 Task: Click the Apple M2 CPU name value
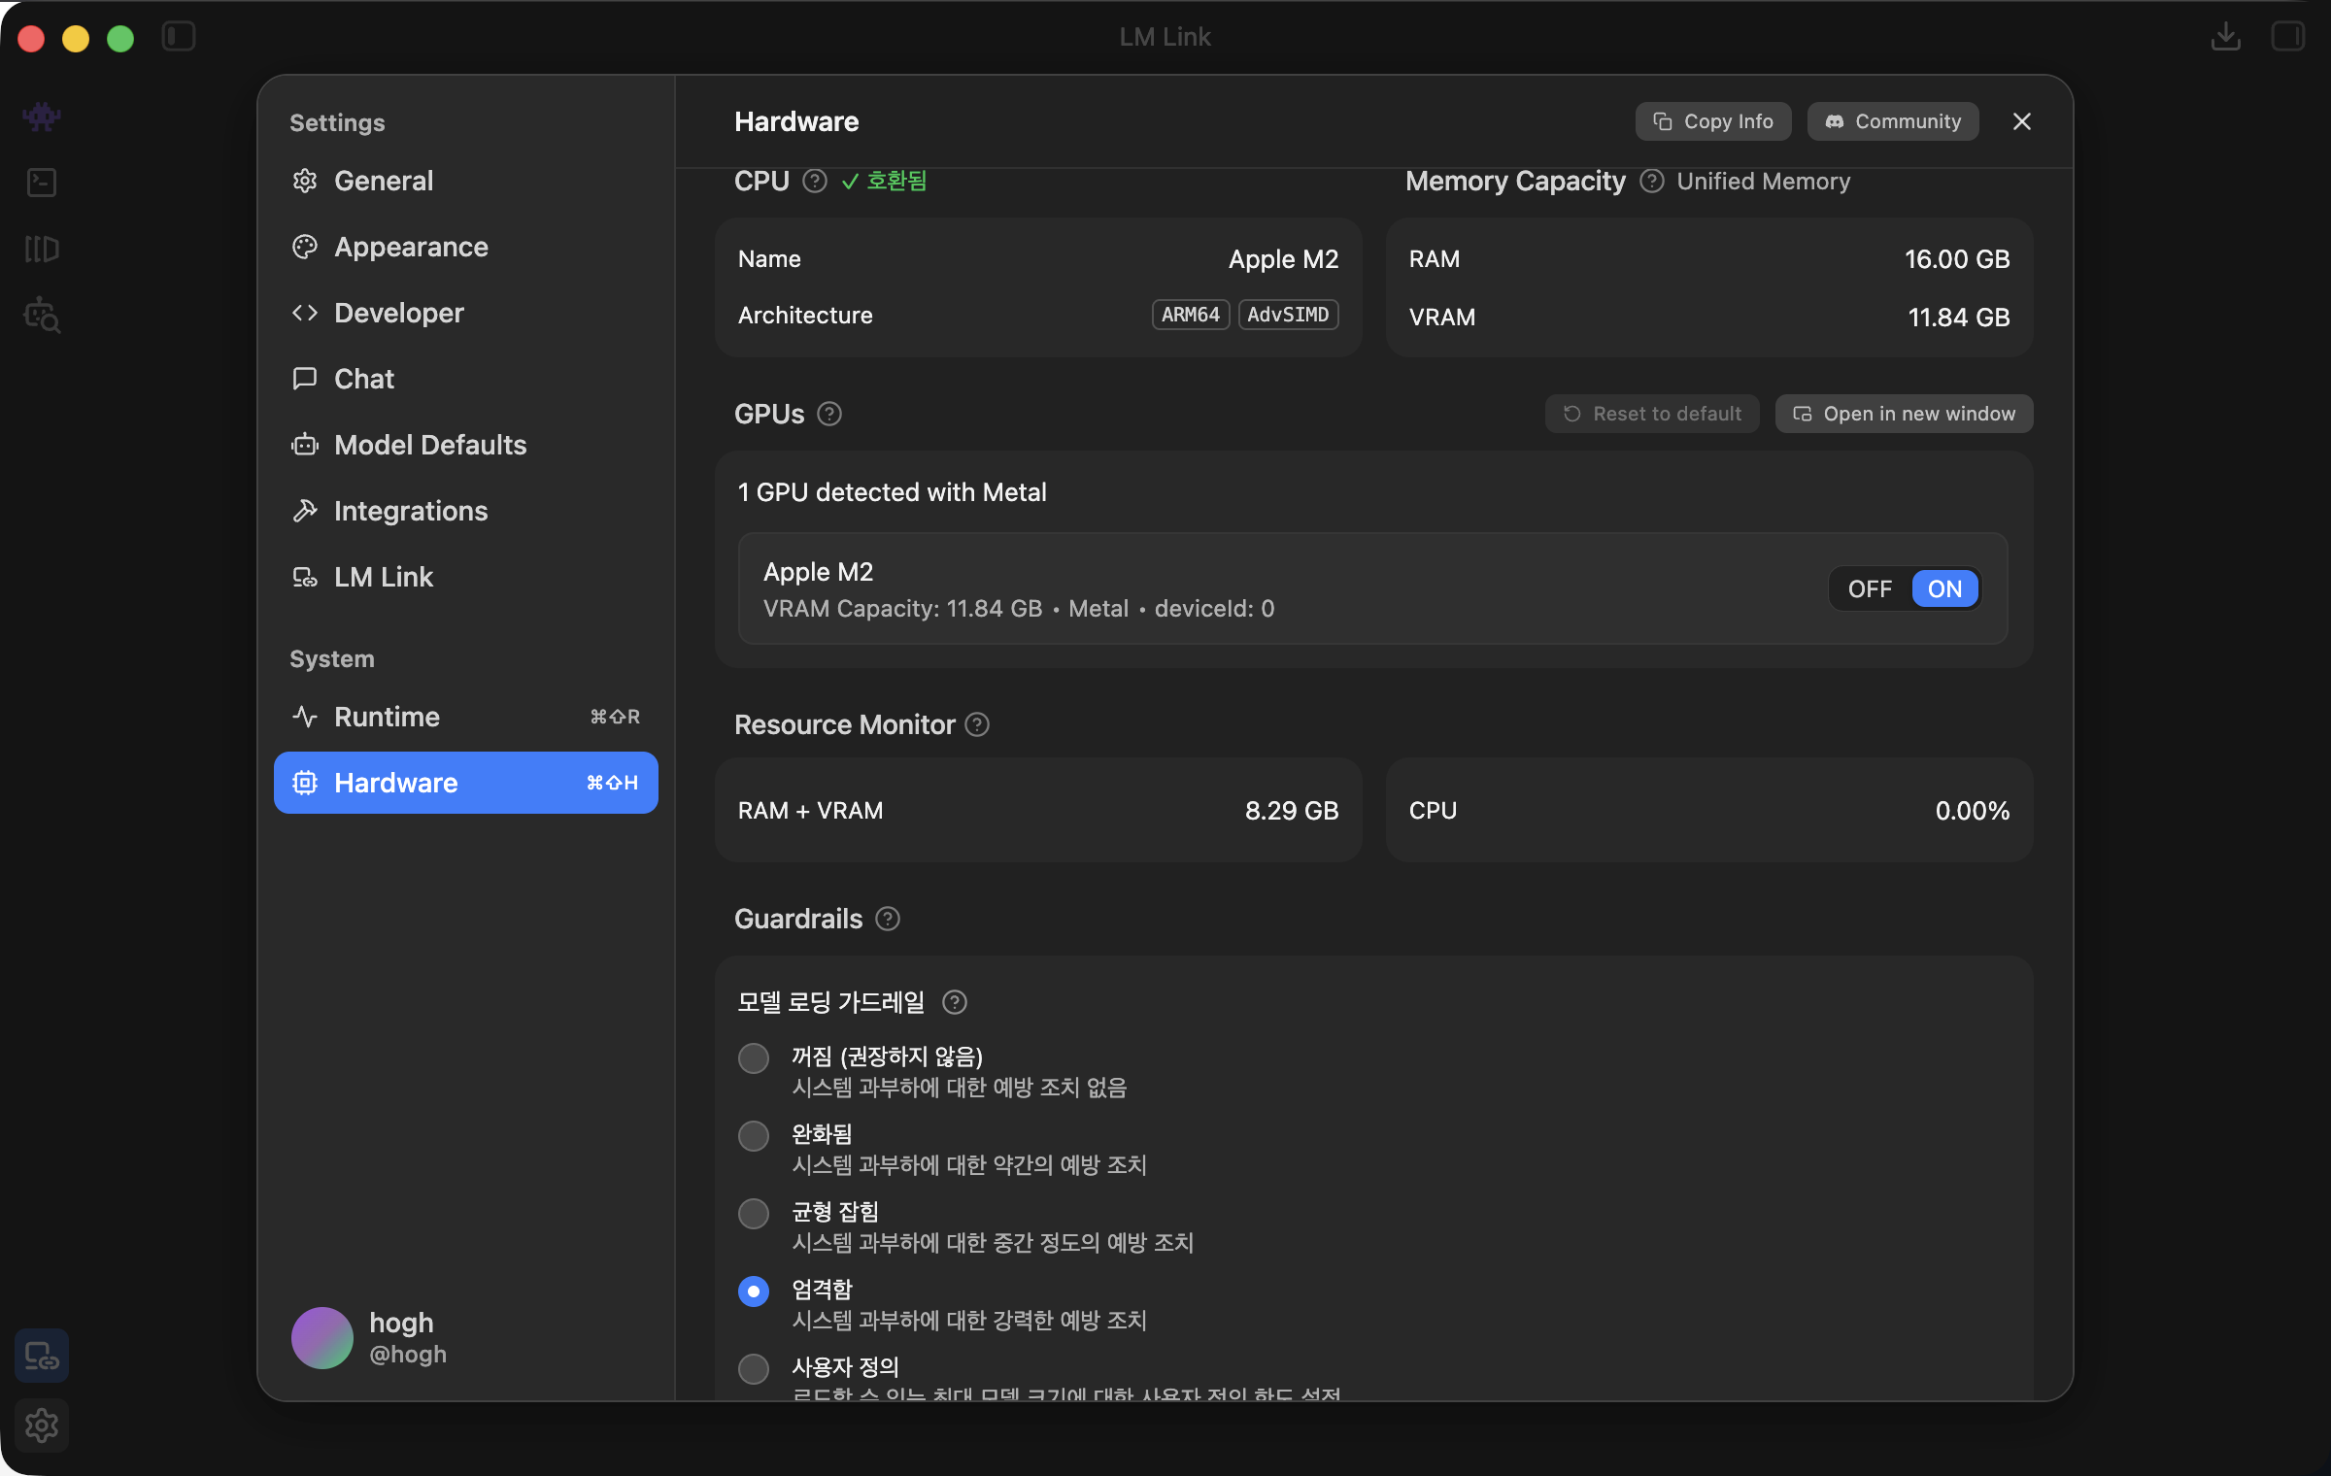(1283, 259)
